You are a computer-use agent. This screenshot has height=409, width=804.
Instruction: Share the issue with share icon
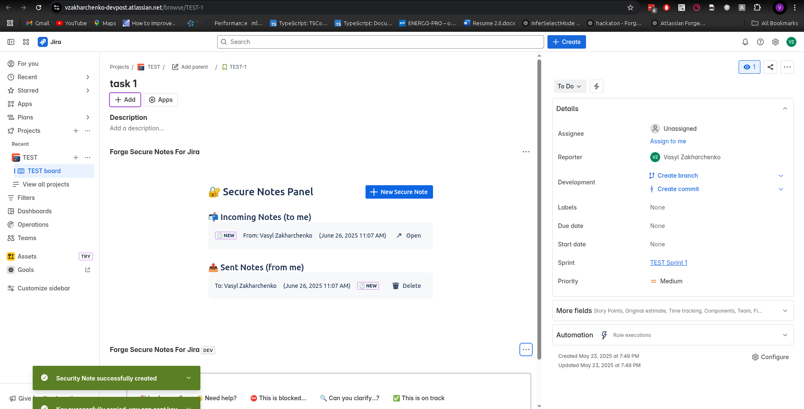[x=770, y=67]
